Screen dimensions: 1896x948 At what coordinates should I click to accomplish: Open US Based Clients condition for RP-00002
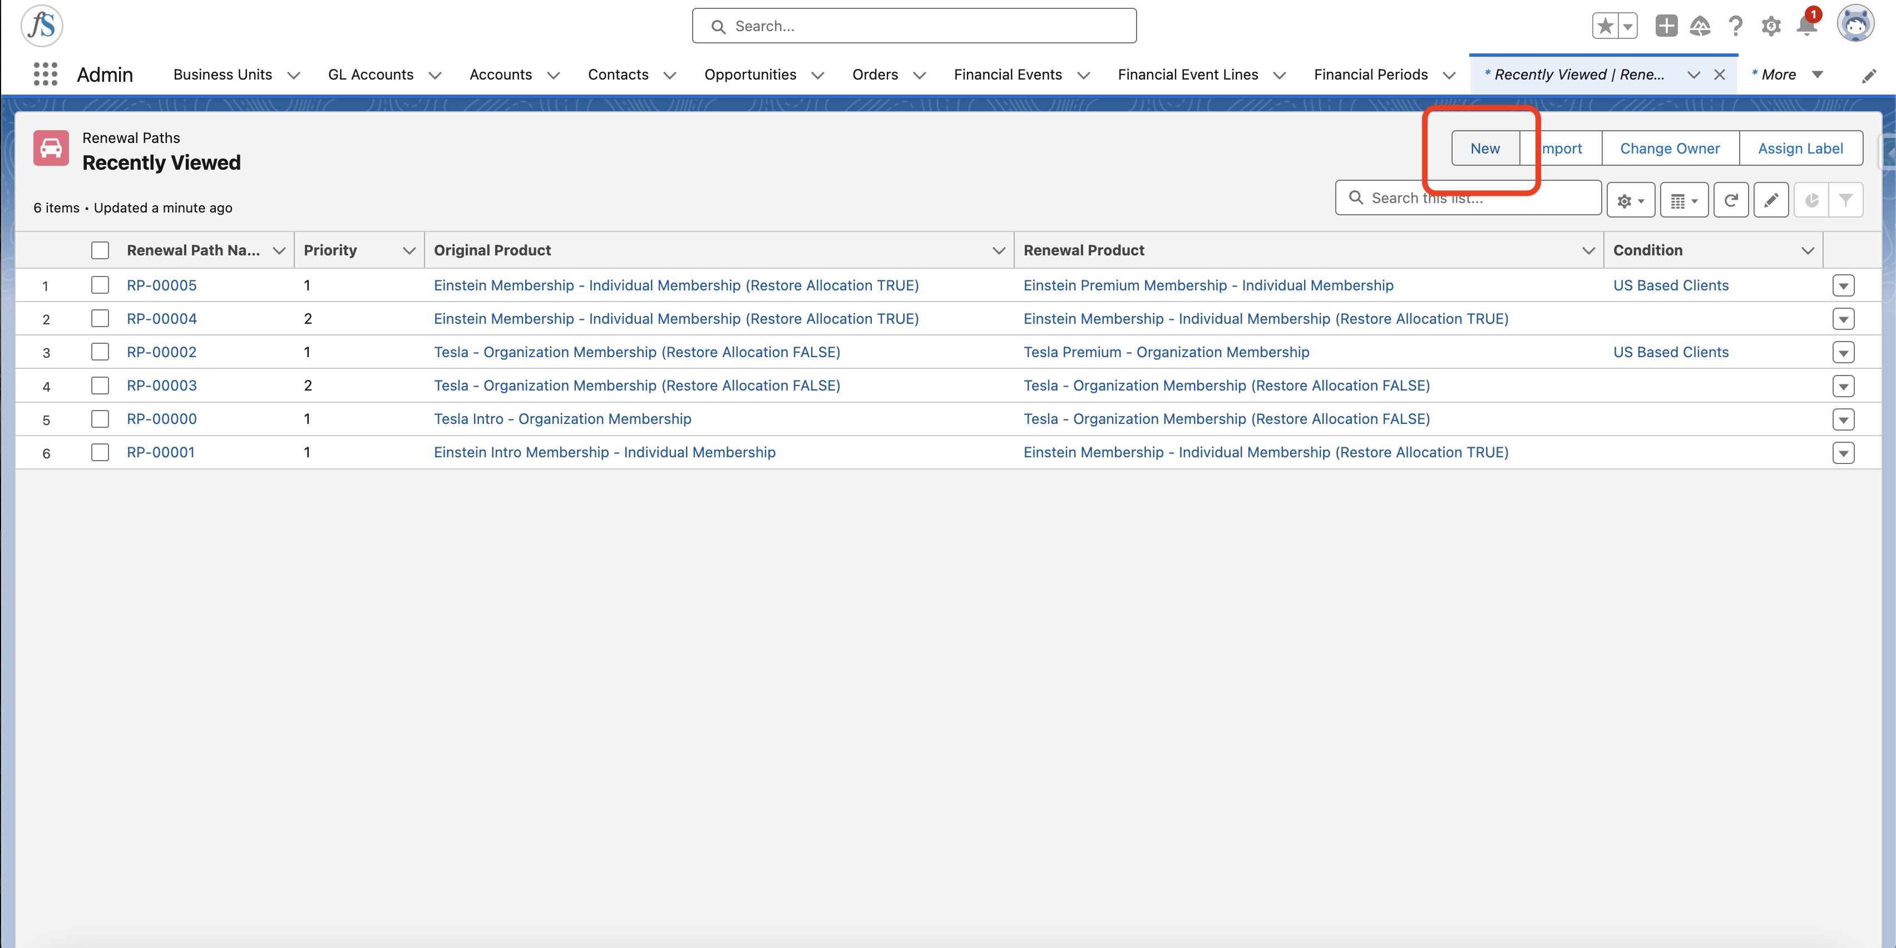coord(1671,352)
